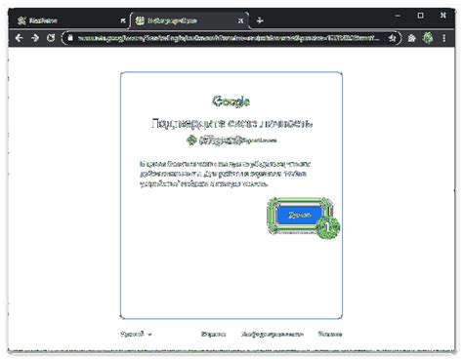Open the extensions puzzle icon
The image size is (463, 359).
coord(411,38)
